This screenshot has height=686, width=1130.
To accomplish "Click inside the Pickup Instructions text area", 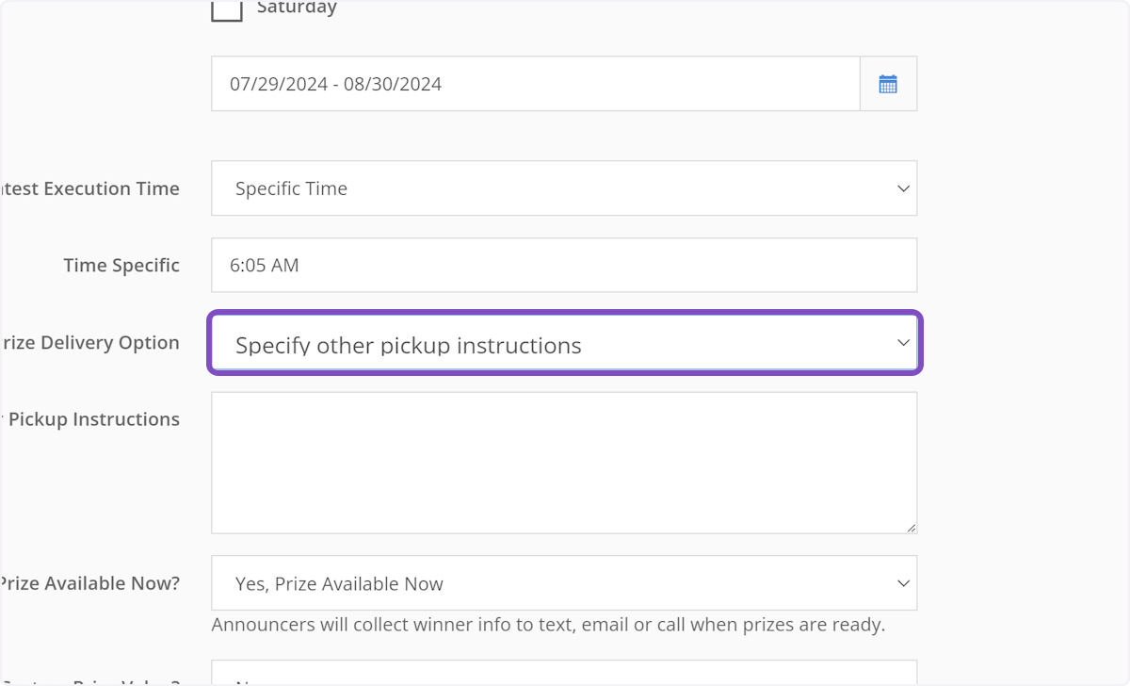I will 563,463.
